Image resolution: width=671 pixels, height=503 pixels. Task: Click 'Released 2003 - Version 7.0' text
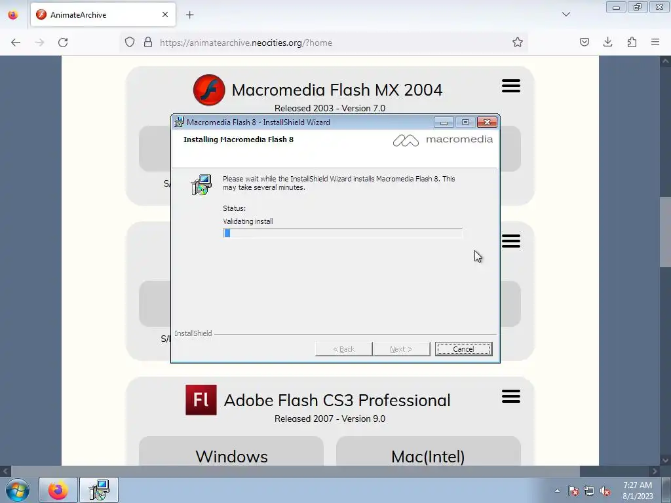330,108
